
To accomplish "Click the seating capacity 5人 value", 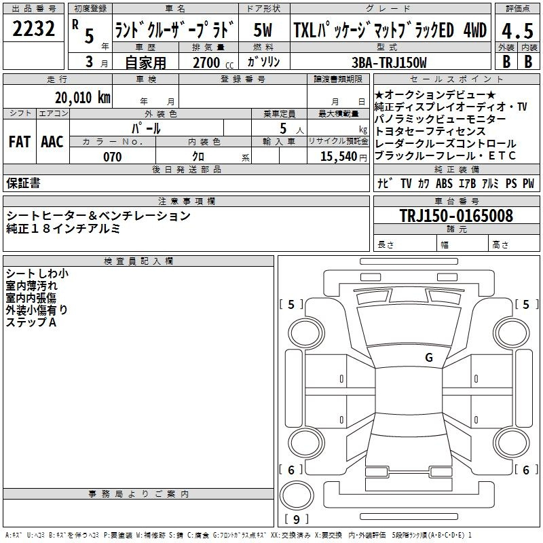I will tap(292, 128).
